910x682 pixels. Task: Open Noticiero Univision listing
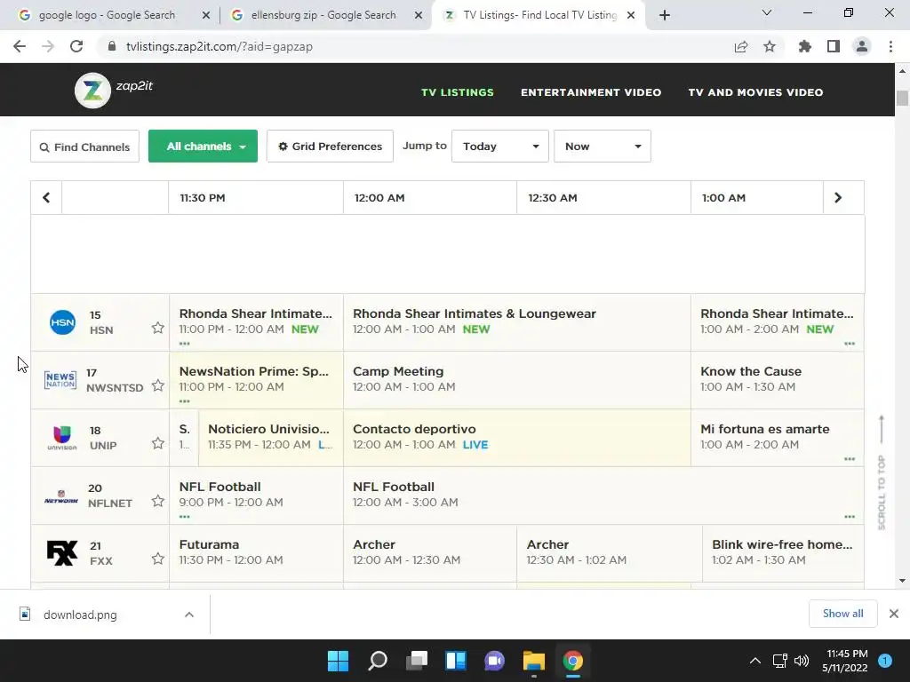click(271, 438)
